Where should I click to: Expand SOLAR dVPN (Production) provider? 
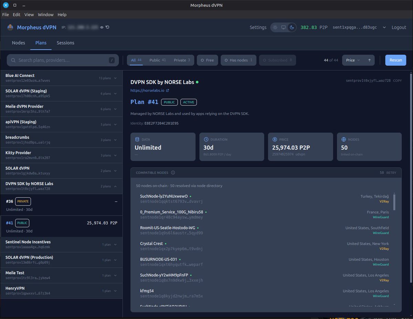[61, 260]
